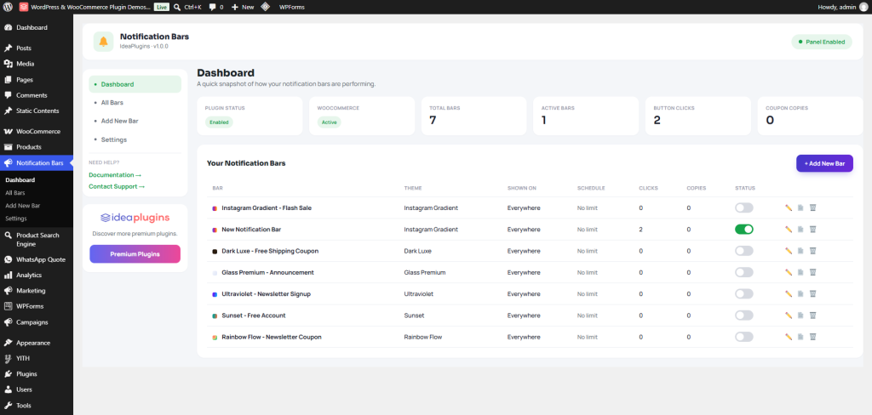
Task: Open the Documentation link
Action: pos(115,175)
